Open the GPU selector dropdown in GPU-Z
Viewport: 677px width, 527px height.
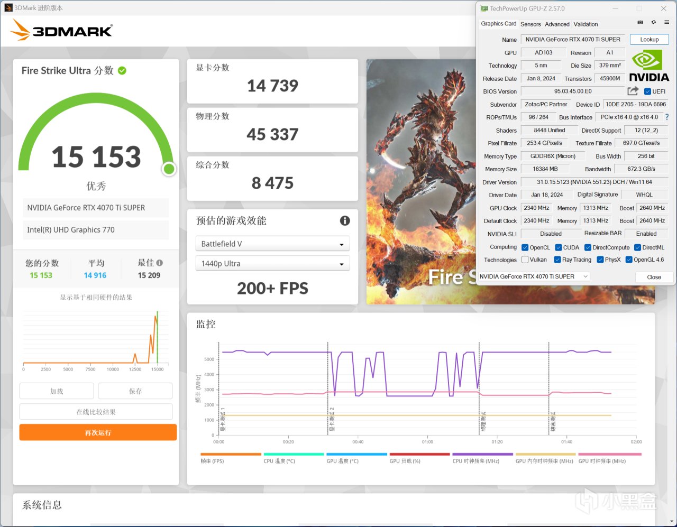tap(534, 276)
